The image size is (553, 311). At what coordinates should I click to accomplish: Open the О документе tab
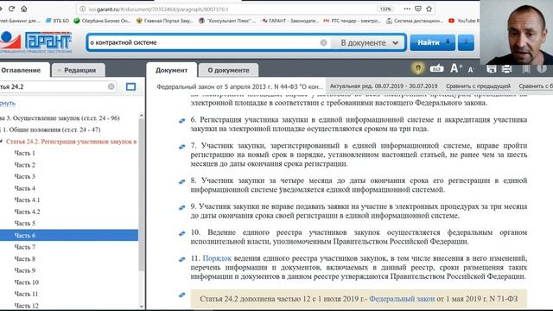tap(228, 70)
